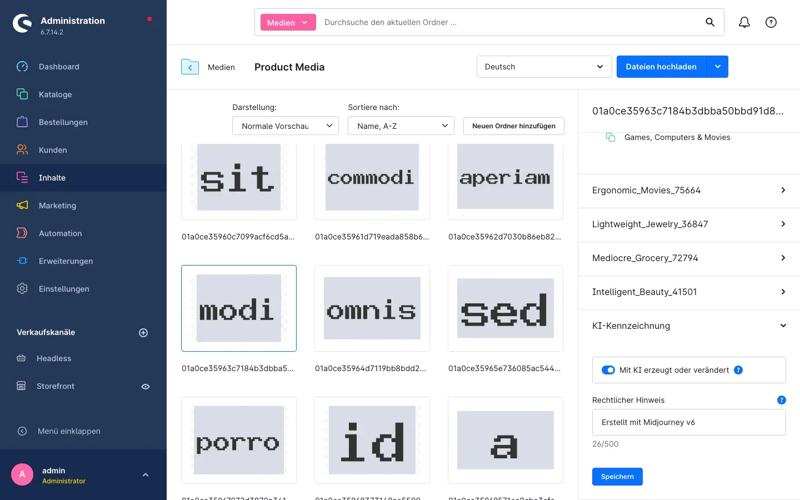Open the Dashboard sidebar icon
The height and width of the screenshot is (500, 800).
tap(22, 67)
